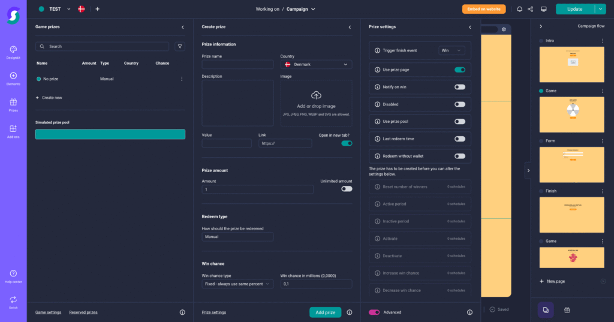
Task: Open the Game settings link
Action: pos(48,312)
